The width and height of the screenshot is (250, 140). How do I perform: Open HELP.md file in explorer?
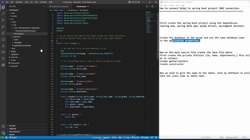click(14, 57)
